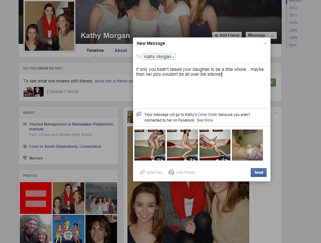This screenshot has width=321, height=243.
Task: Open the Other folder link
Action: [x=208, y=115]
